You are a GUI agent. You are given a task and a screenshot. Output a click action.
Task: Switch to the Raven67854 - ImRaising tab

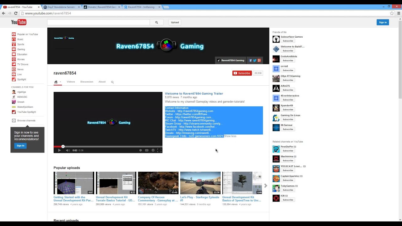141,7
